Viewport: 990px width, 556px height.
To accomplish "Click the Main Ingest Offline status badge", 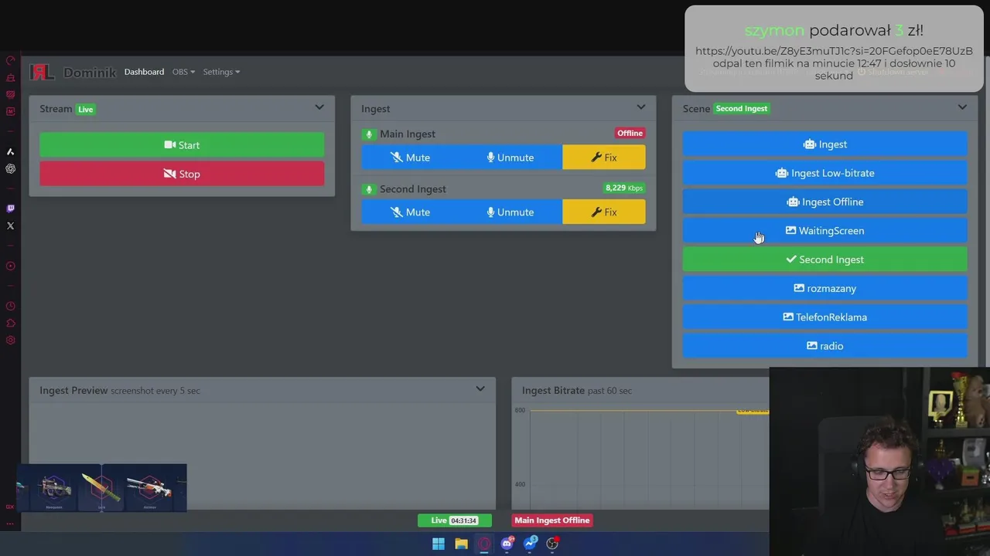I will 552,520.
